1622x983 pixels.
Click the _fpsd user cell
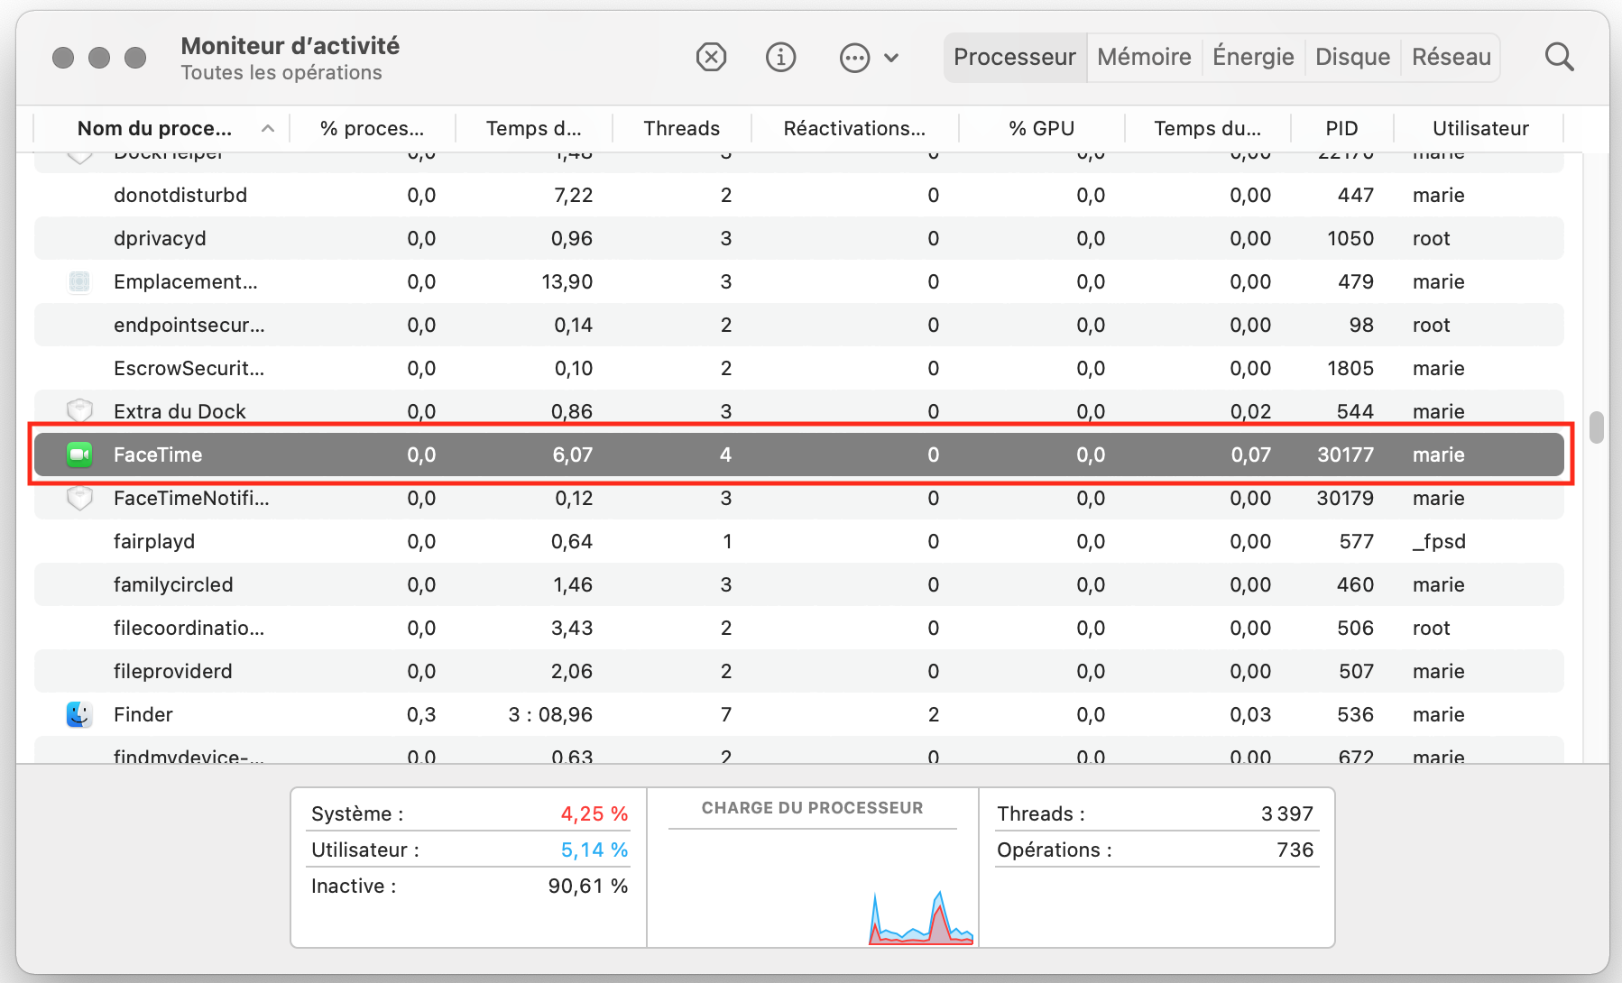pyautogui.click(x=1439, y=541)
